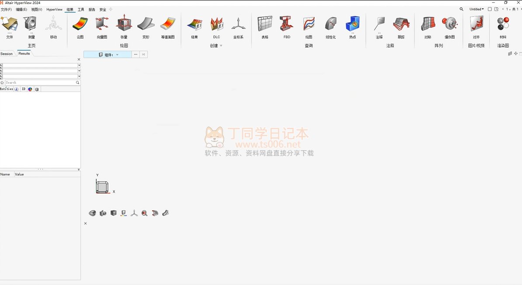Screen dimensions: 522x285
Task: Open the 跟踪 tracking tool
Action: pyautogui.click(x=401, y=27)
